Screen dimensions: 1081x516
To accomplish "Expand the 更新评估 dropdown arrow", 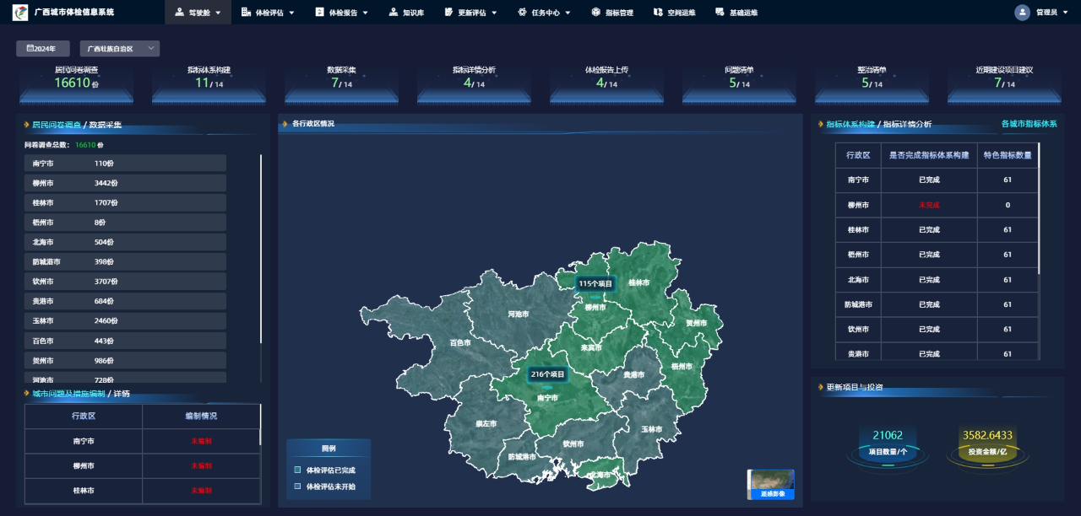I will (x=494, y=13).
